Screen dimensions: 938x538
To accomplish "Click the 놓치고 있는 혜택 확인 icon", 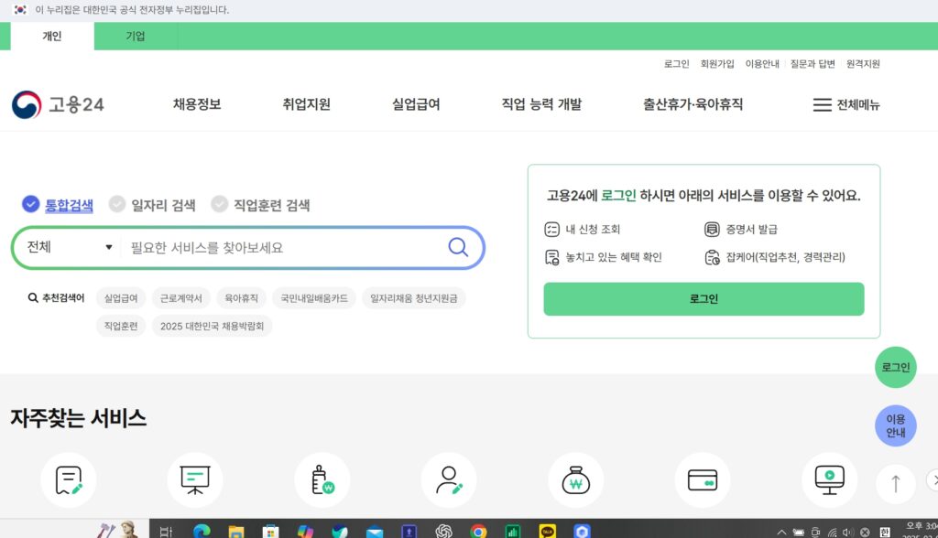I will (551, 257).
